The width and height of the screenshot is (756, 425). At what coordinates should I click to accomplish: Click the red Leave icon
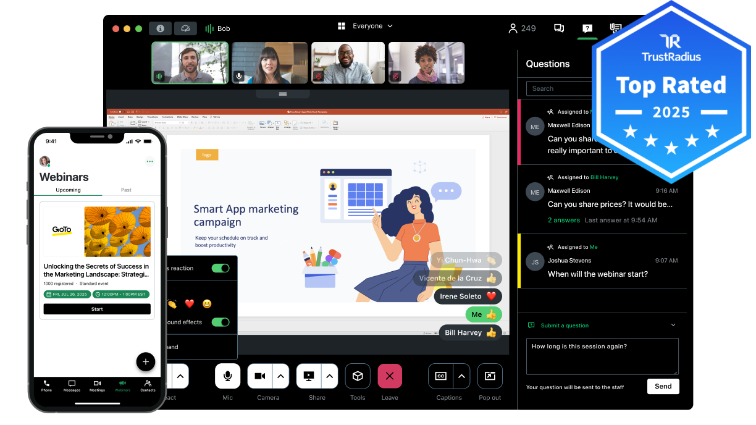coord(390,376)
